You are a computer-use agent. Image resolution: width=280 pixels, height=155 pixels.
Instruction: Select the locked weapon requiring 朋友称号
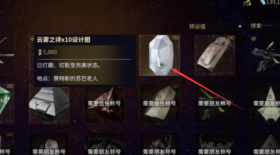pos(215,104)
